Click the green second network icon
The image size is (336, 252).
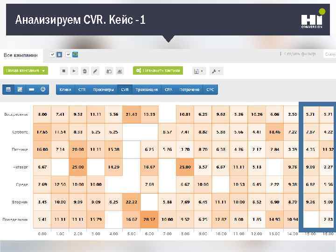[x=75, y=55]
